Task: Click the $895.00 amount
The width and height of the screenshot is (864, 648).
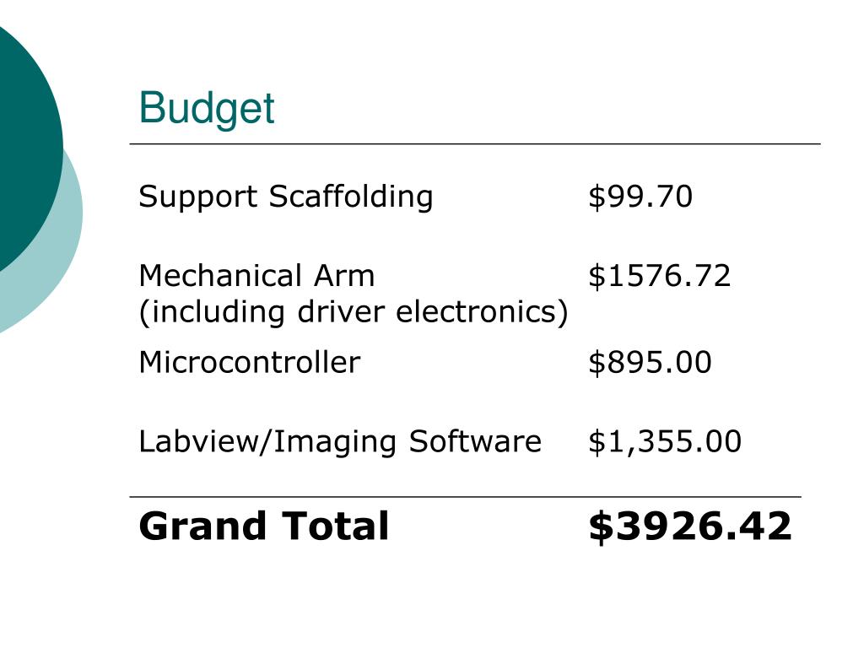Action: [x=651, y=363]
